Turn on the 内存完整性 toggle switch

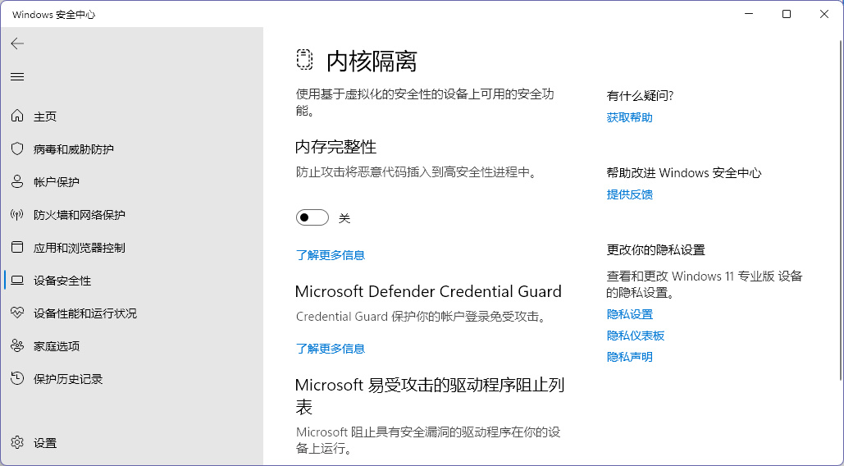click(x=312, y=217)
